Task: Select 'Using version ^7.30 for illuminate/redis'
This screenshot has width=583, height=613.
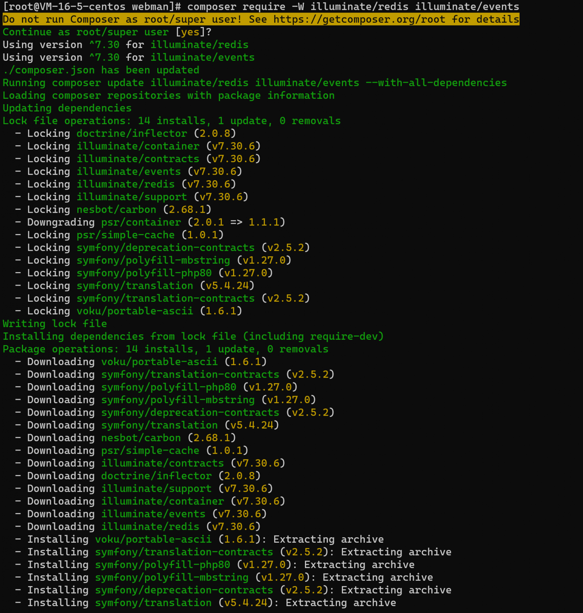Action: 126,45
